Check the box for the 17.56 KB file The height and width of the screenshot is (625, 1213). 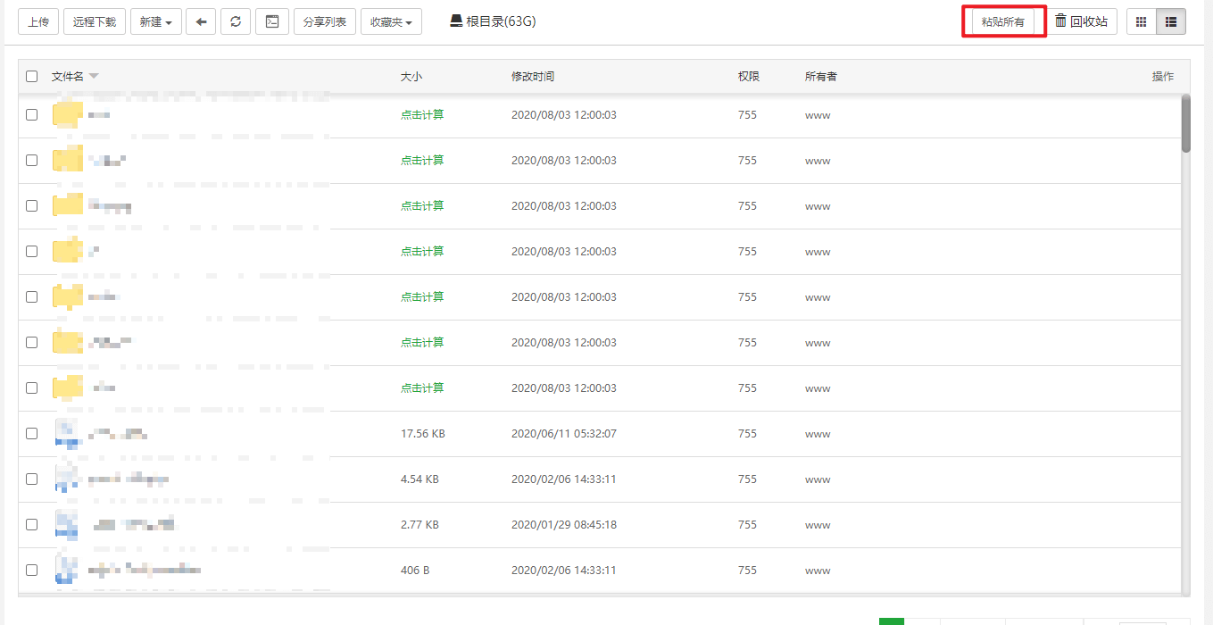(x=32, y=434)
